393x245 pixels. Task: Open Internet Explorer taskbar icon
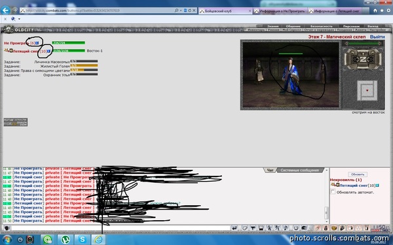coord(98,240)
